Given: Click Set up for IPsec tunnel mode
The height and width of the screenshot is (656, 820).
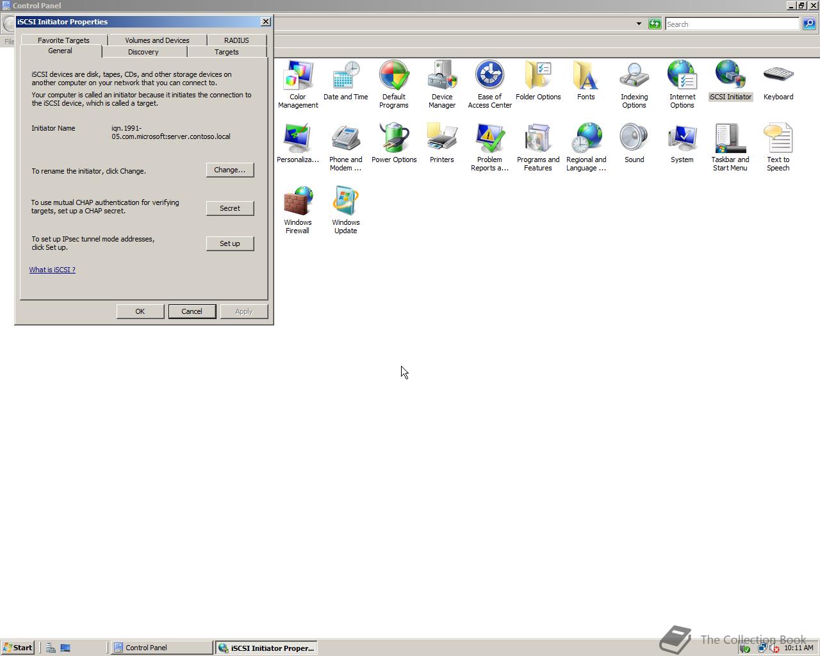Looking at the screenshot, I should (230, 243).
